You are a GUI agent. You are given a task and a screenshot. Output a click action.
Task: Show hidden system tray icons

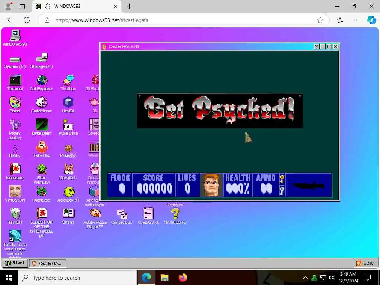[305, 278]
